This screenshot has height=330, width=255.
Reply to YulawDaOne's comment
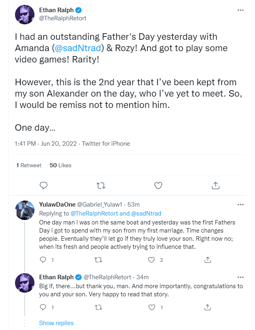[43, 260]
